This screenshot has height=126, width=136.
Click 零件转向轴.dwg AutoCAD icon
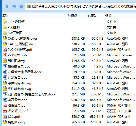point(5,89)
